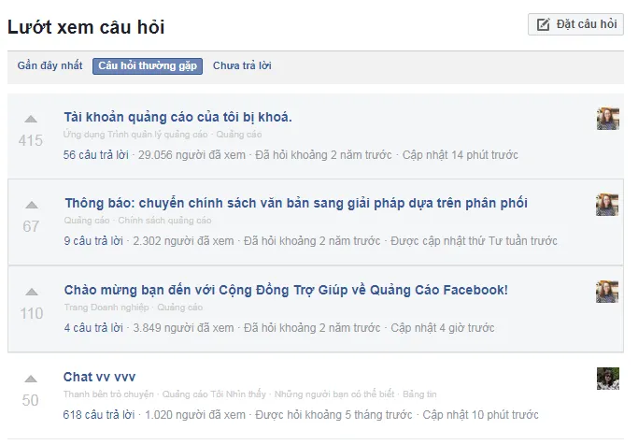The width and height of the screenshot is (638, 444).
Task: Open Quảng cáo topic under Chào mừng question
Action: point(180,308)
